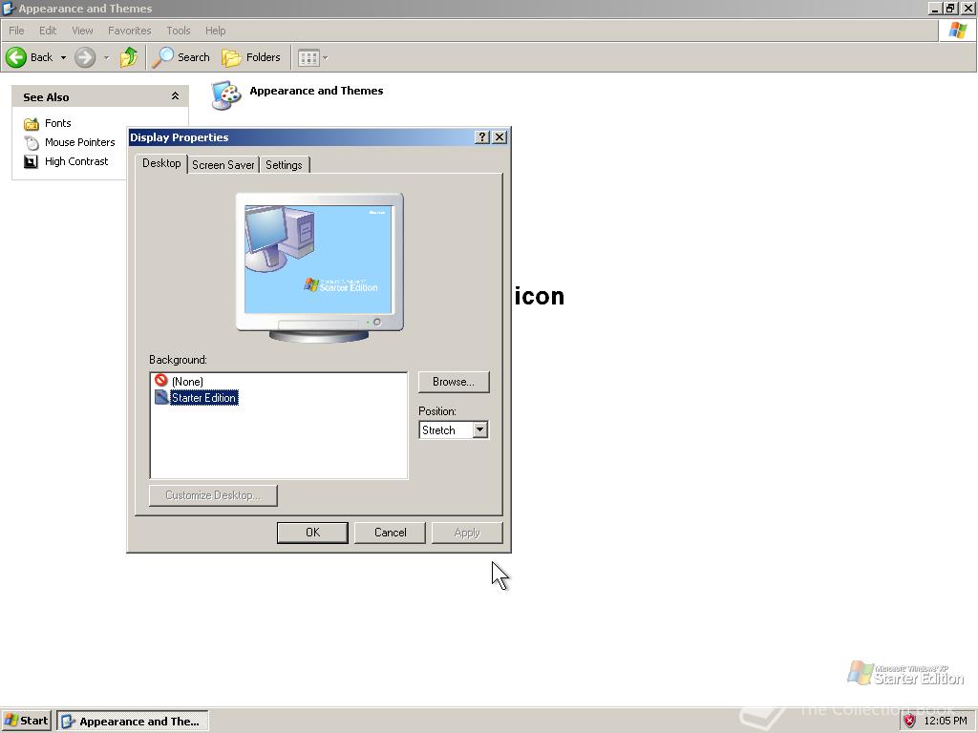Open the Fonts link

tap(58, 123)
